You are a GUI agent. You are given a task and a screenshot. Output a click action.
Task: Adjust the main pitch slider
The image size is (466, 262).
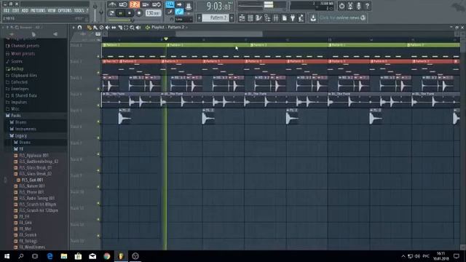pos(101,12)
